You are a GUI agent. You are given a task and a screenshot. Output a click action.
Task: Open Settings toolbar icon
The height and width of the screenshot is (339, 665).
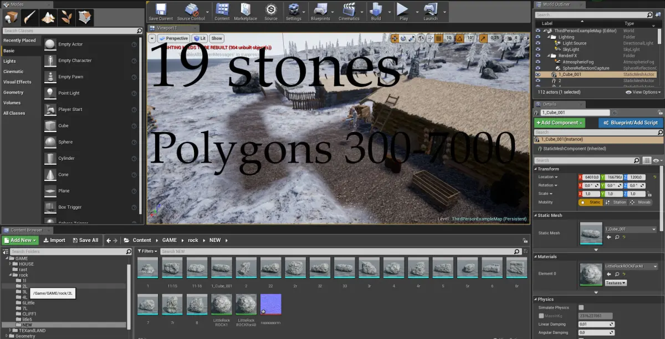(x=294, y=12)
